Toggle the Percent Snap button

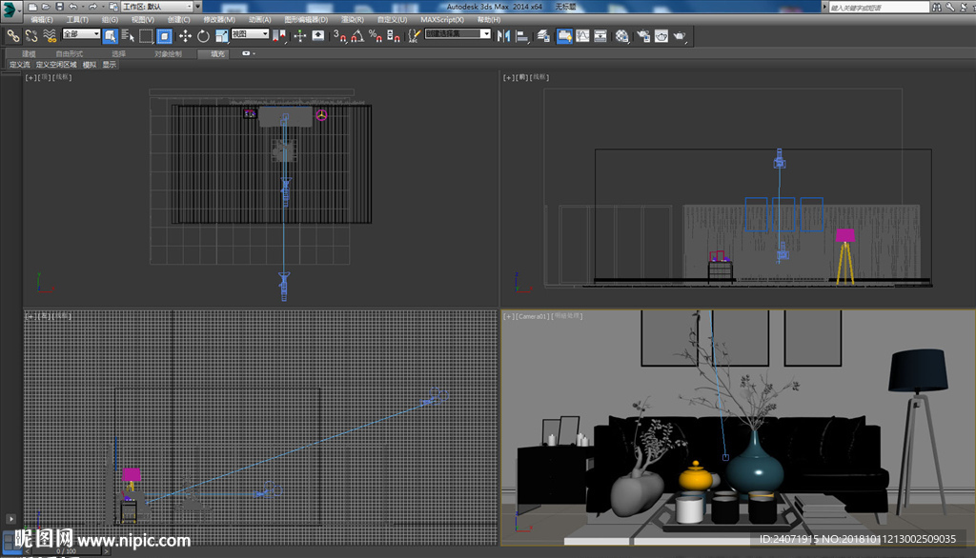(376, 36)
